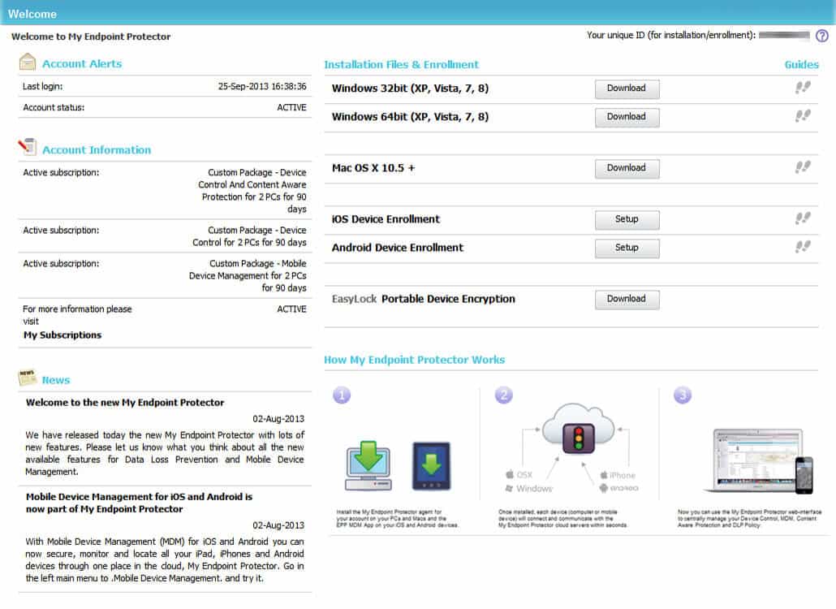Download EasyLock Portable Device Encryption
836x609 pixels.
coord(627,300)
